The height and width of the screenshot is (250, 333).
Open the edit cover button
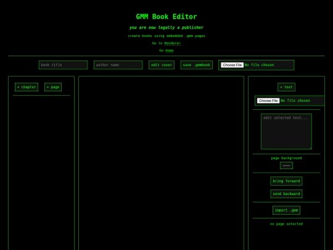tap(162, 65)
